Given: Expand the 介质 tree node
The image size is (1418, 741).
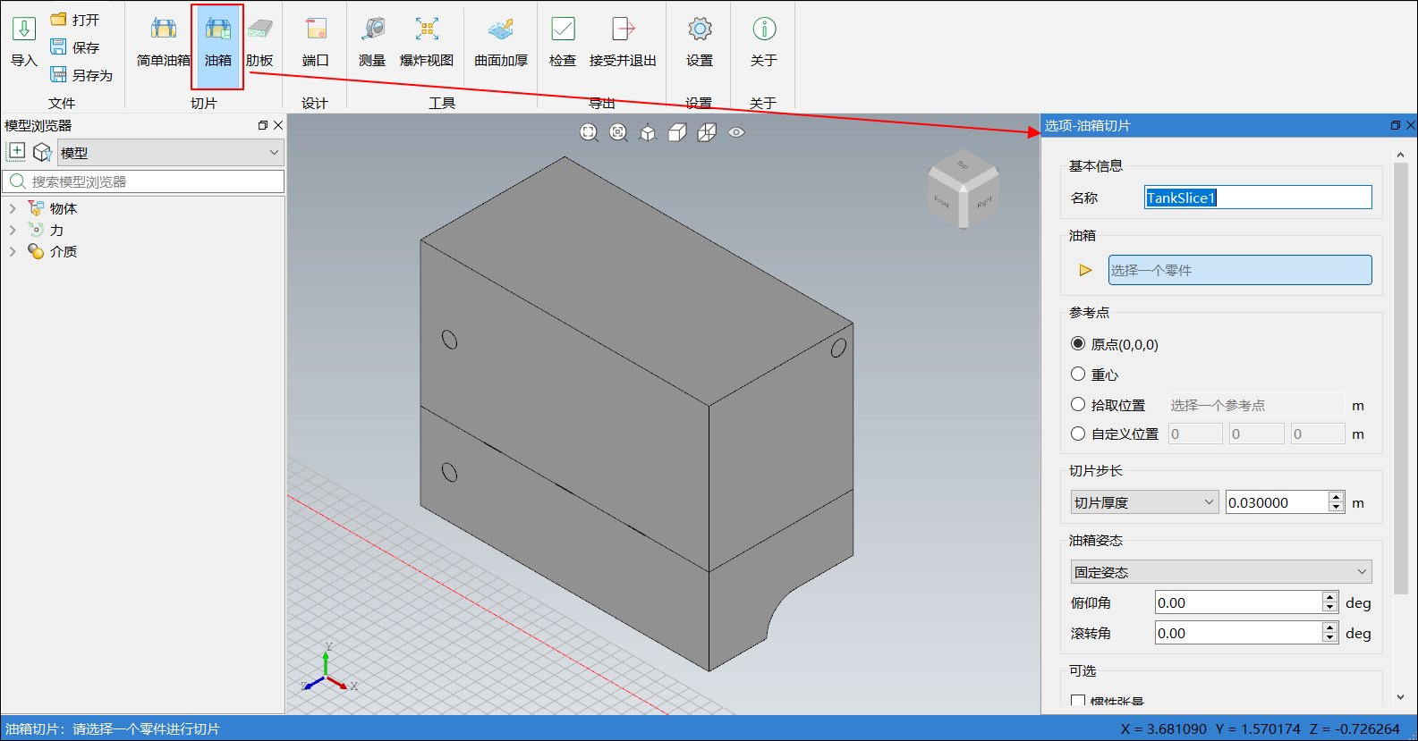Looking at the screenshot, I should coord(13,251).
